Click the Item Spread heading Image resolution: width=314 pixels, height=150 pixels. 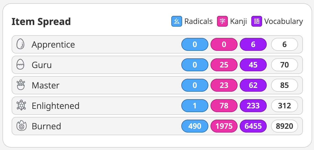point(41,22)
